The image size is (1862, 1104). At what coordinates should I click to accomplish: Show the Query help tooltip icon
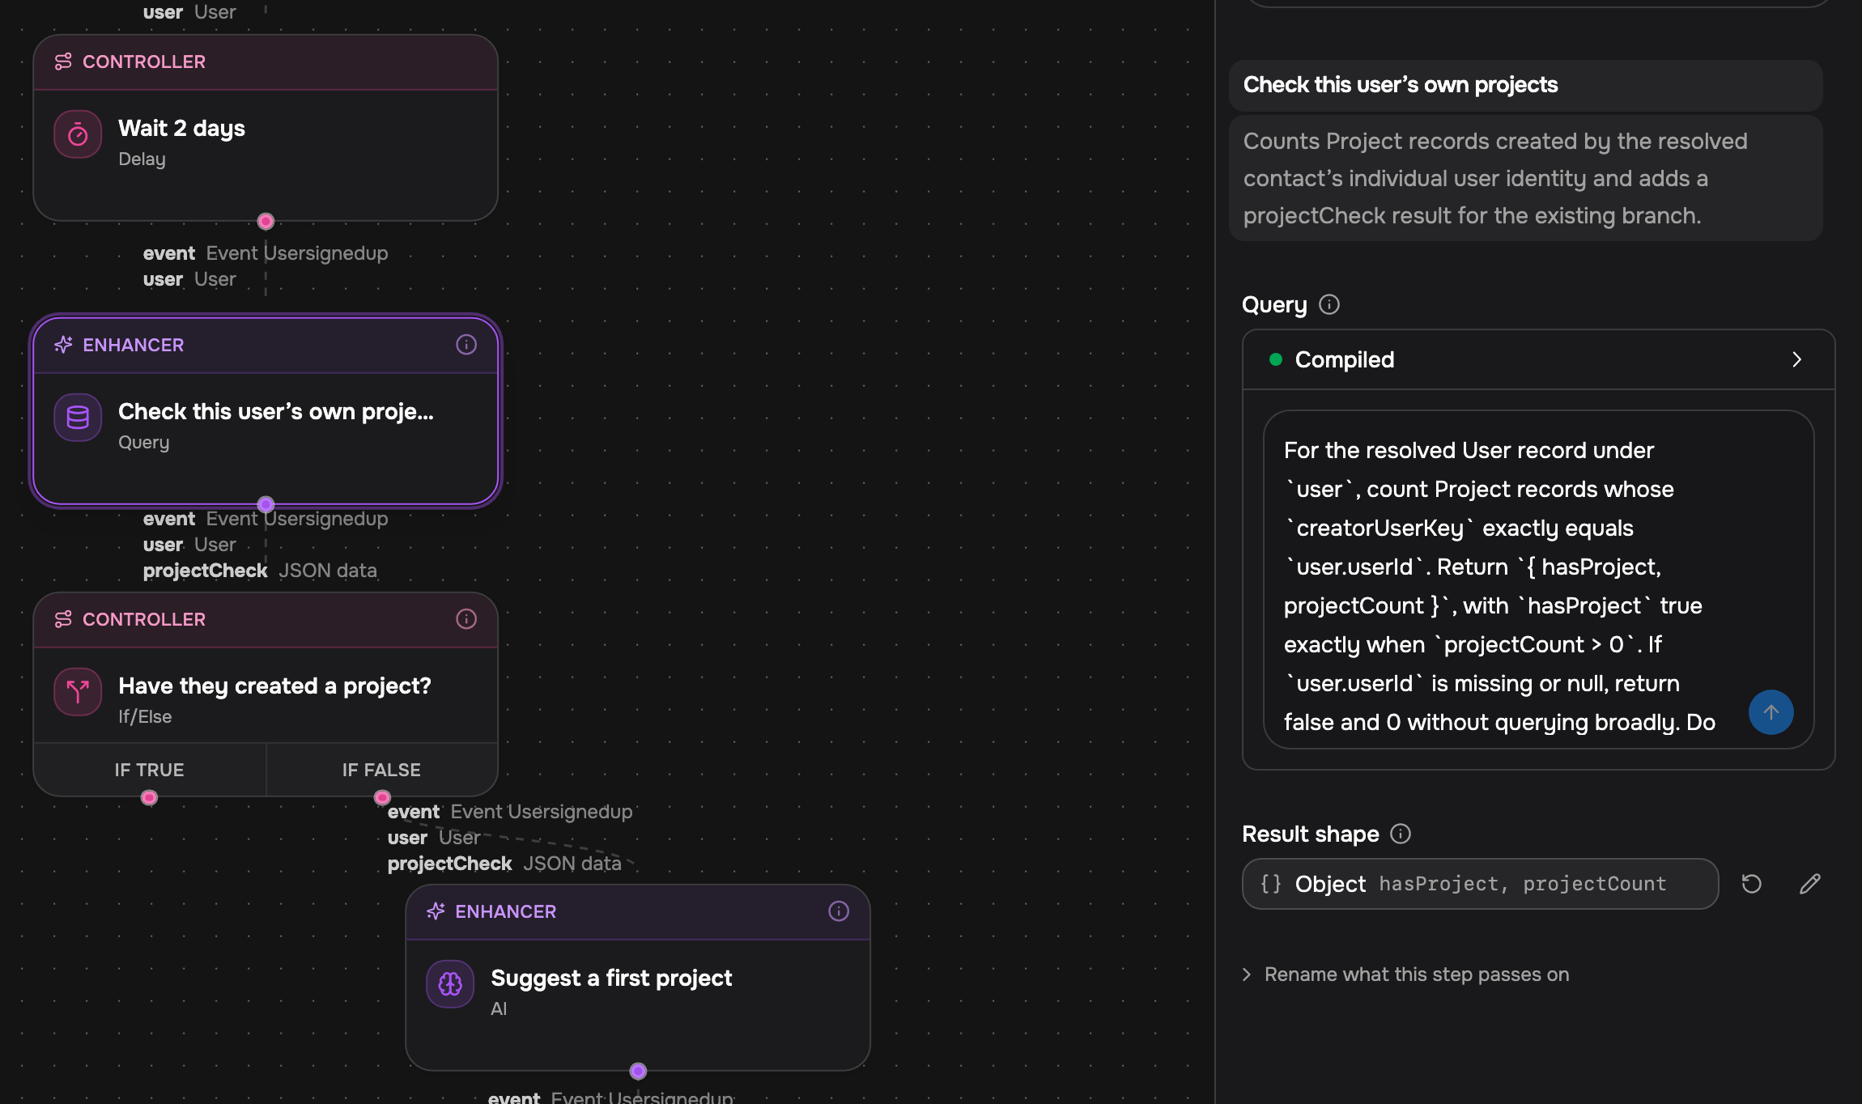(x=1329, y=304)
